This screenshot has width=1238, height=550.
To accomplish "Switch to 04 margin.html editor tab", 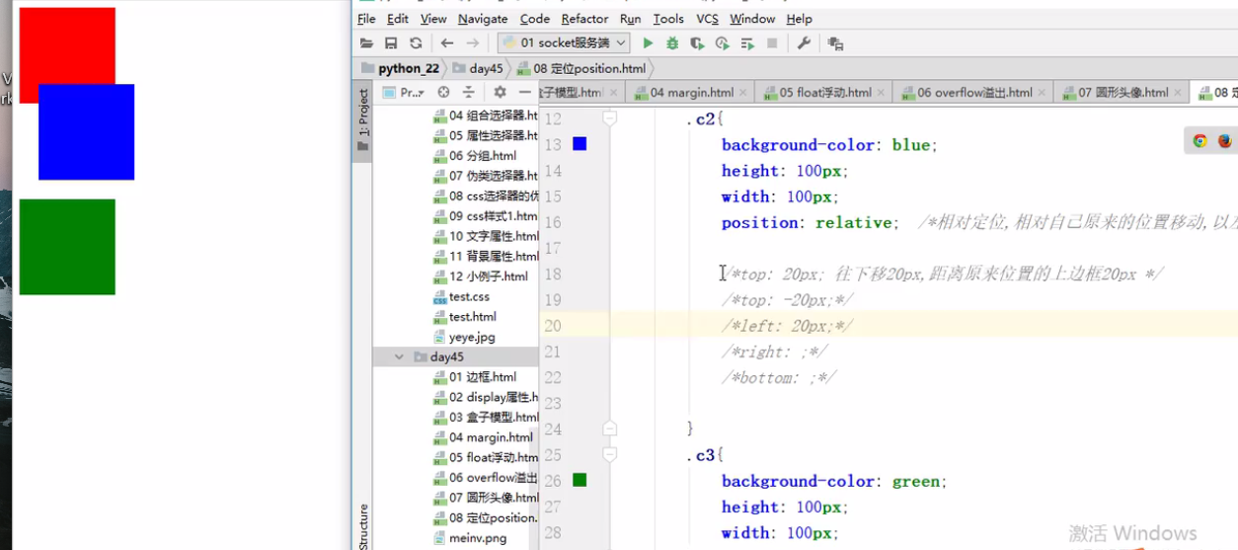I will coord(691,92).
